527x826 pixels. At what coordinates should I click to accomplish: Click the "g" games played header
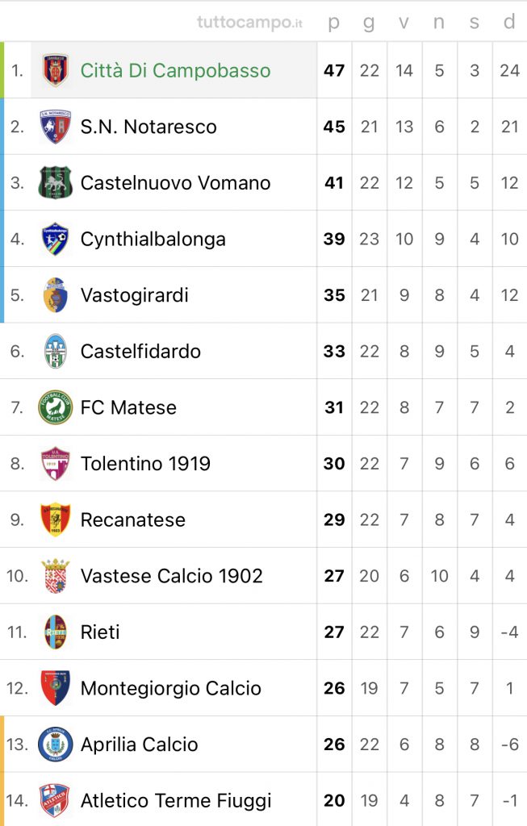click(369, 23)
